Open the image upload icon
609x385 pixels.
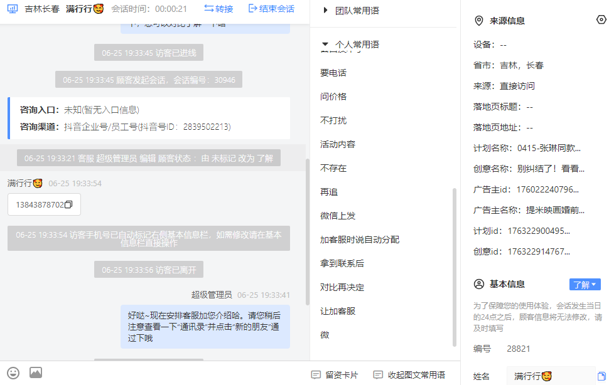(36, 373)
